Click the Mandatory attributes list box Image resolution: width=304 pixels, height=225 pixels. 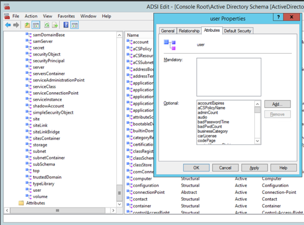coord(229,77)
